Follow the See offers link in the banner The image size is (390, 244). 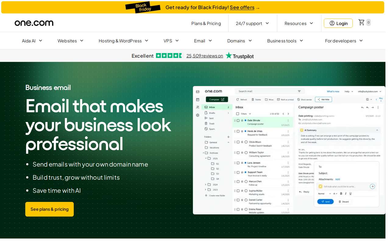242,7
